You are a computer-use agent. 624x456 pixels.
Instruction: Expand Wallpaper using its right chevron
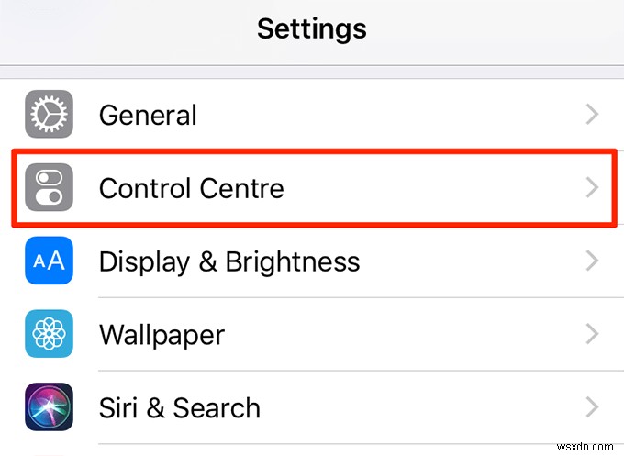coord(592,335)
